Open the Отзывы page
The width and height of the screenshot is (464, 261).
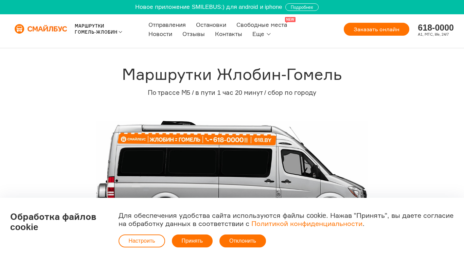coord(194,34)
